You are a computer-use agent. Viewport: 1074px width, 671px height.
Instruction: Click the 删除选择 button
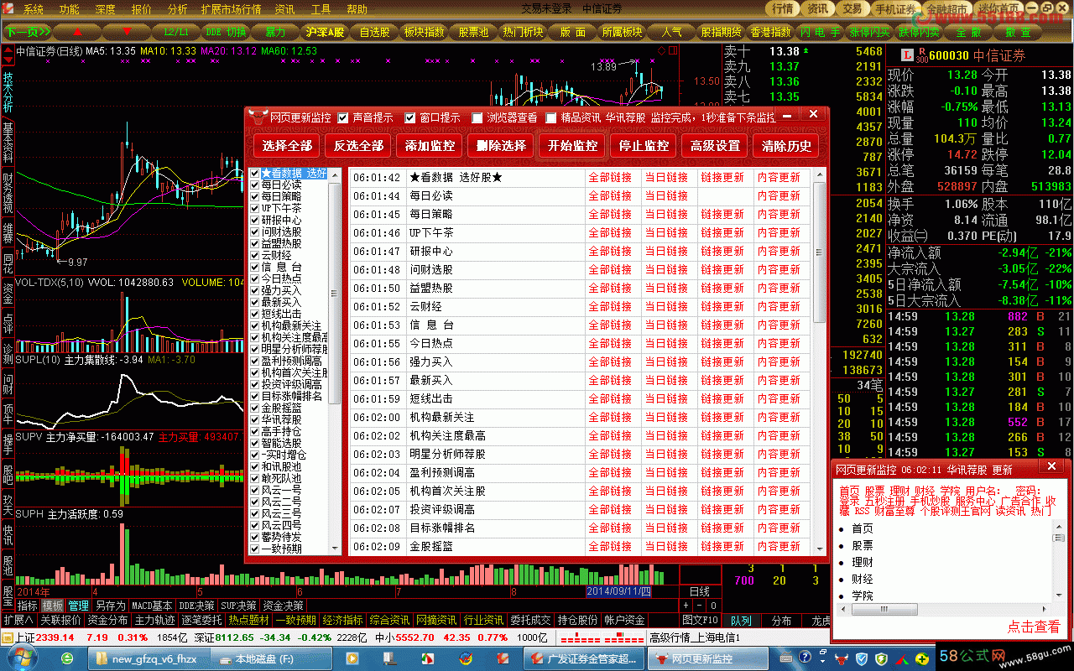pyautogui.click(x=501, y=145)
